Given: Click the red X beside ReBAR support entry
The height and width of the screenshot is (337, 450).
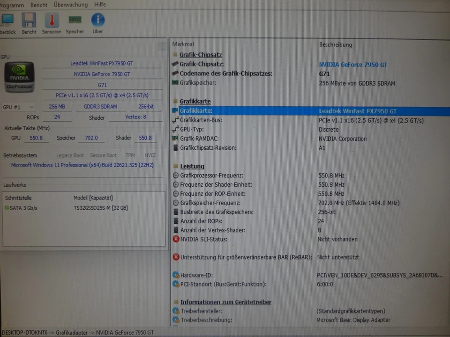Looking at the screenshot, I should (x=175, y=257).
